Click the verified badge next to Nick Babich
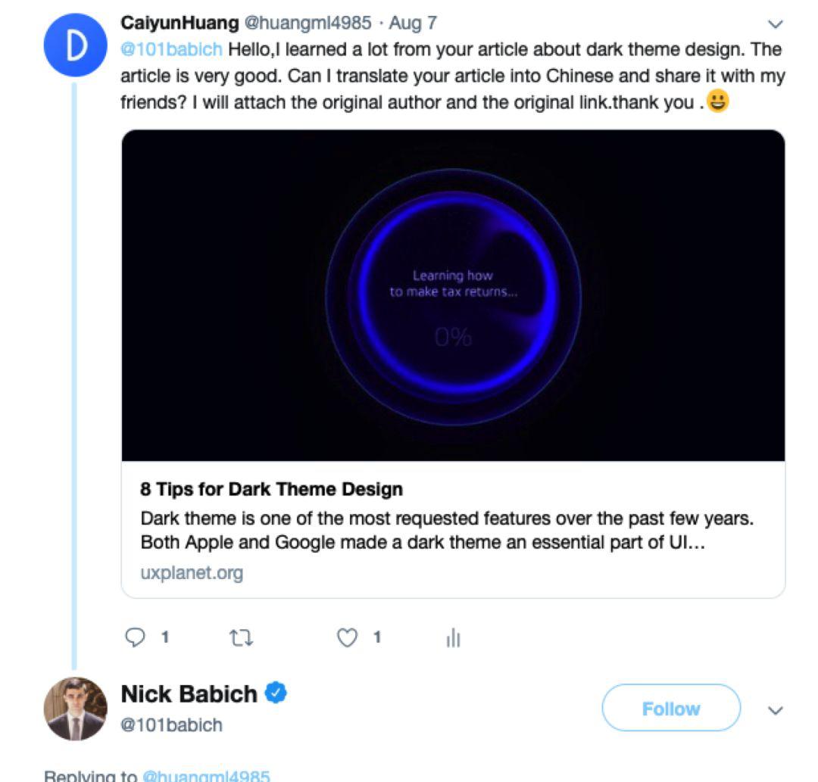Viewport: 818px width, 782px height. 276,693
